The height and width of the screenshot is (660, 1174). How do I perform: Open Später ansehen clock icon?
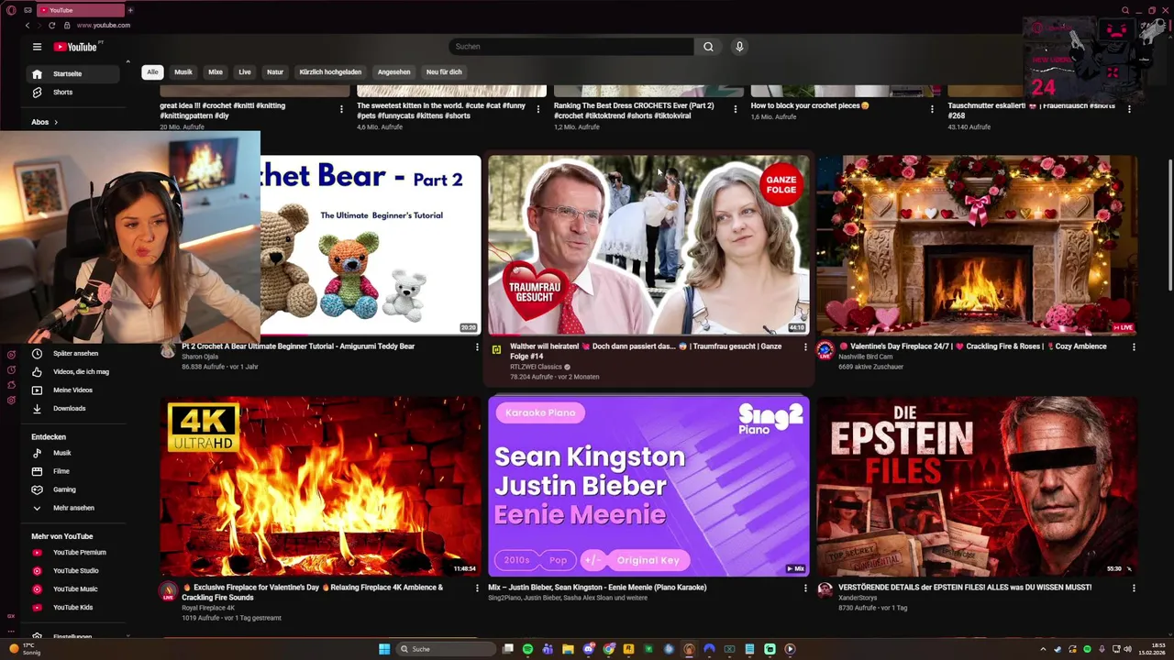click(x=37, y=353)
